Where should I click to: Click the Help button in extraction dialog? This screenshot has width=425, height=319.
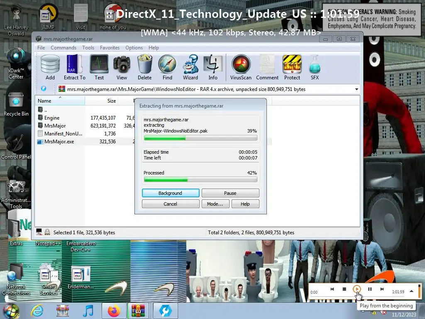(245, 204)
